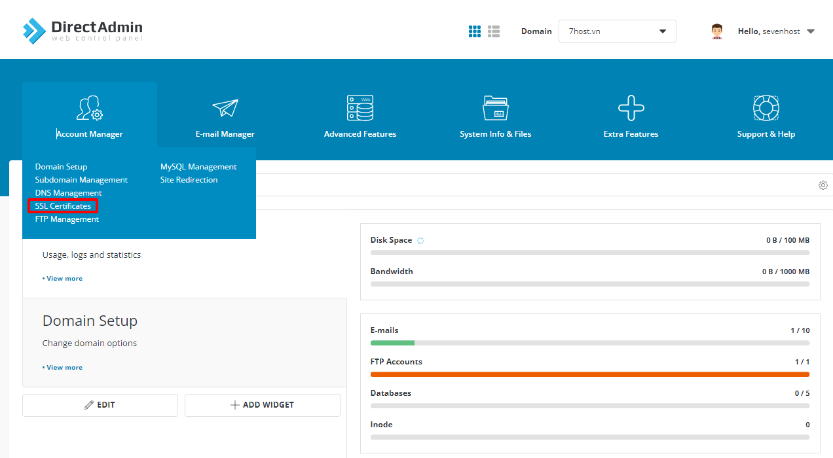
Task: Follow View more link under Domain Setup
Action: point(63,368)
